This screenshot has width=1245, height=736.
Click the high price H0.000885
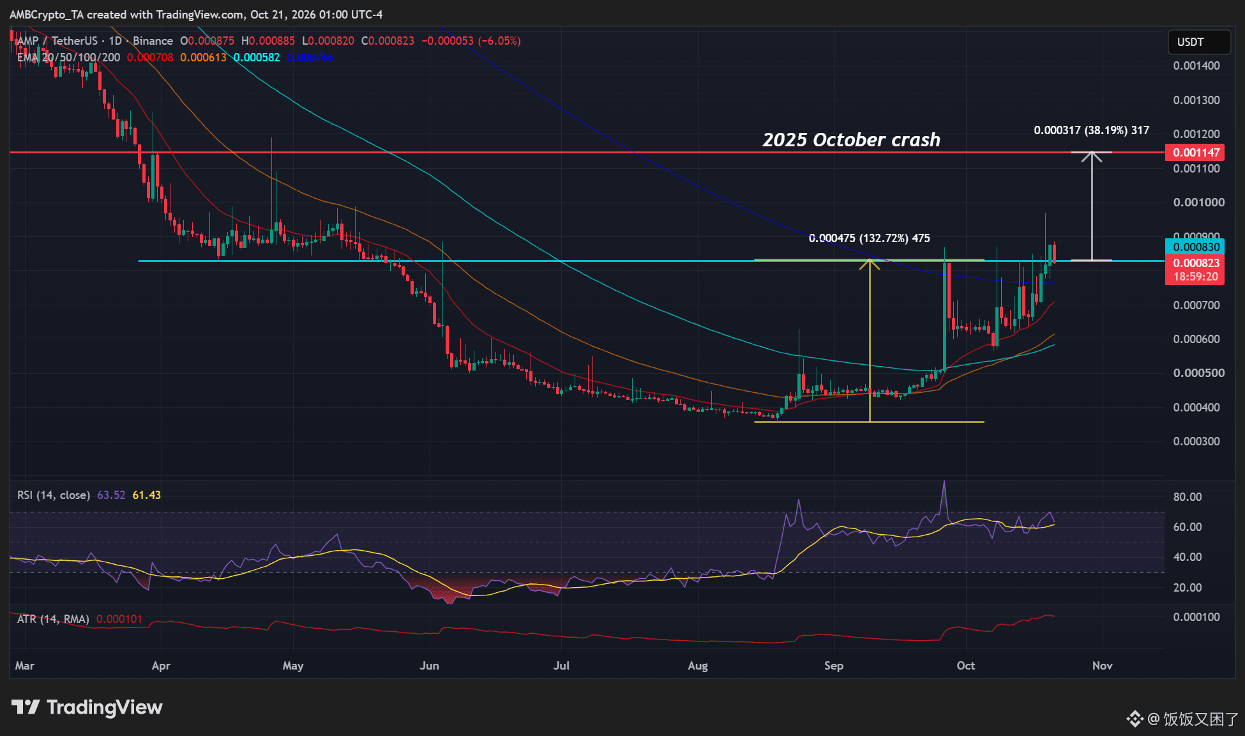pos(268,41)
